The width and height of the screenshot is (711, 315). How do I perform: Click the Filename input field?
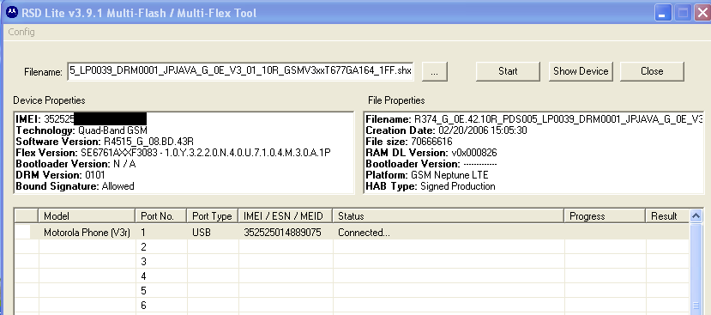240,71
